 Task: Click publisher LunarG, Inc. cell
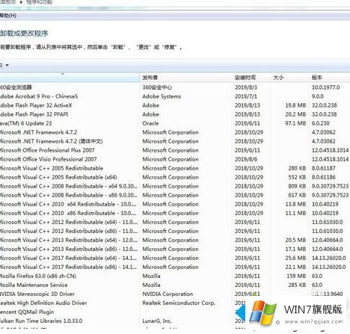[157, 321]
